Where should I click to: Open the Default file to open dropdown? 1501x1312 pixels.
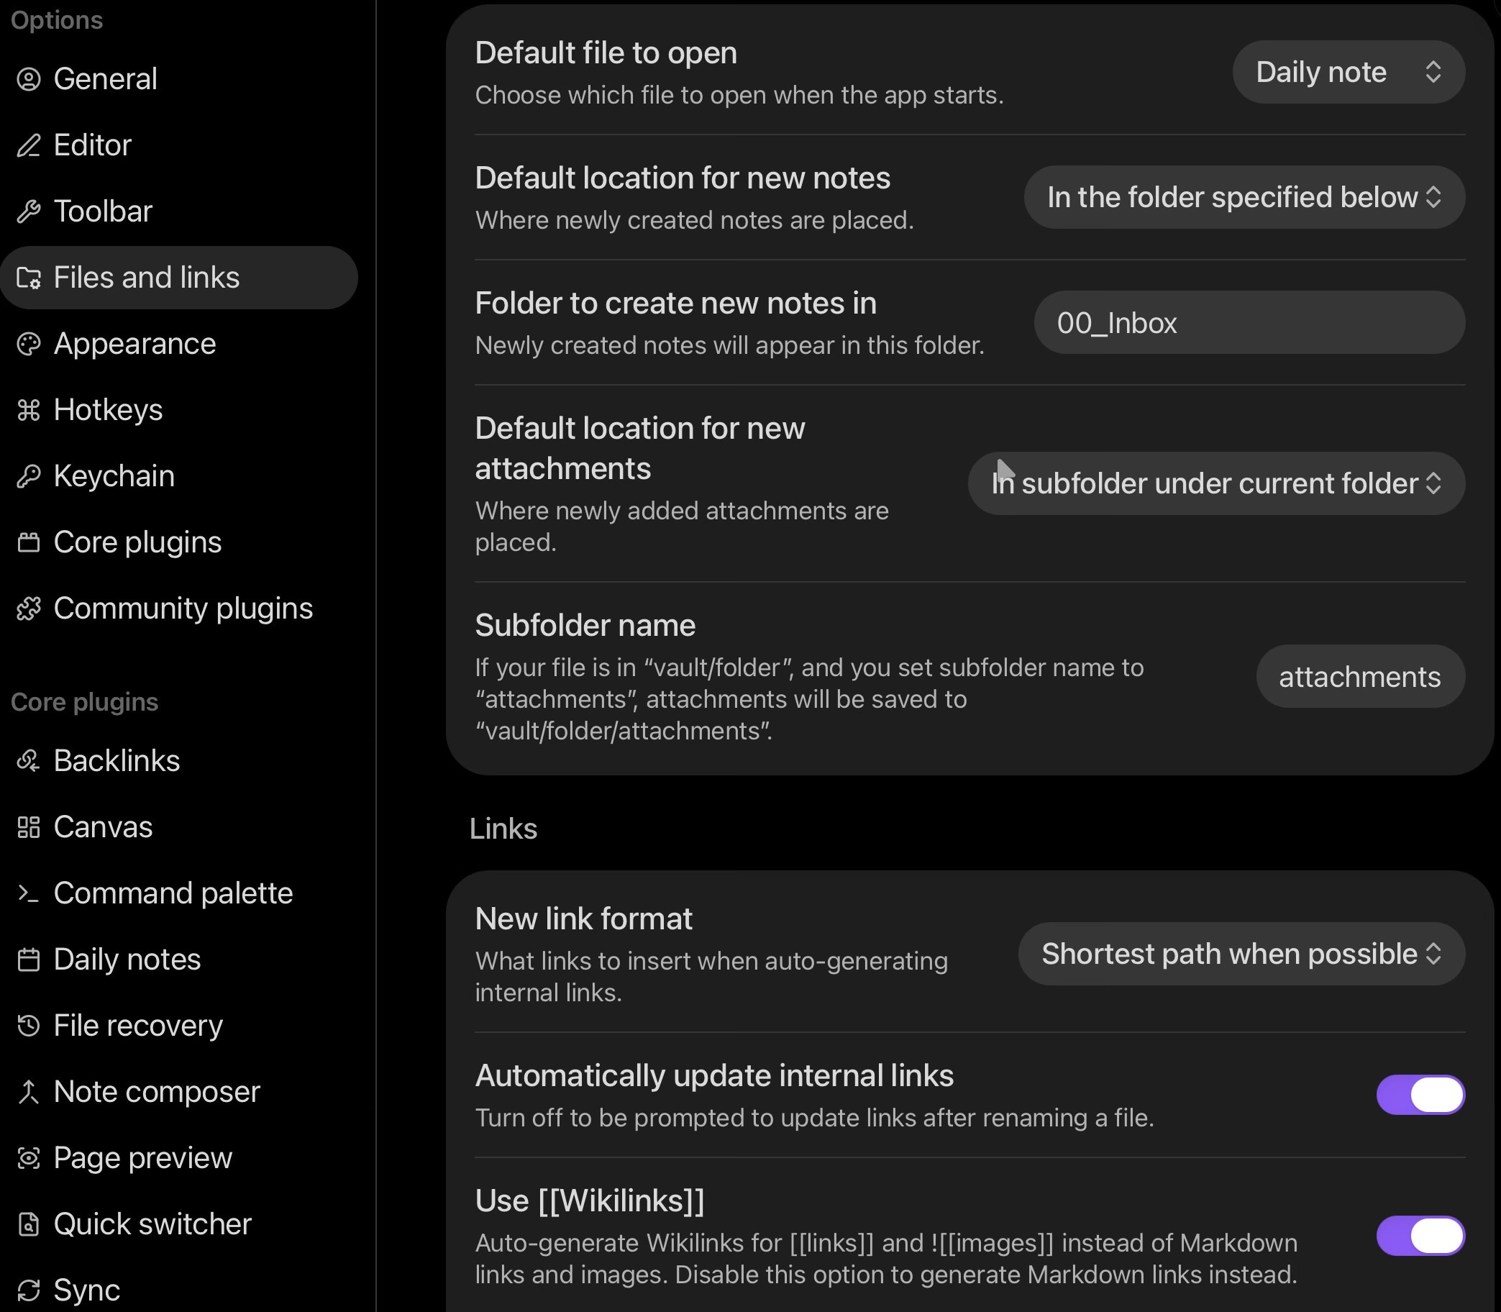1348,73
